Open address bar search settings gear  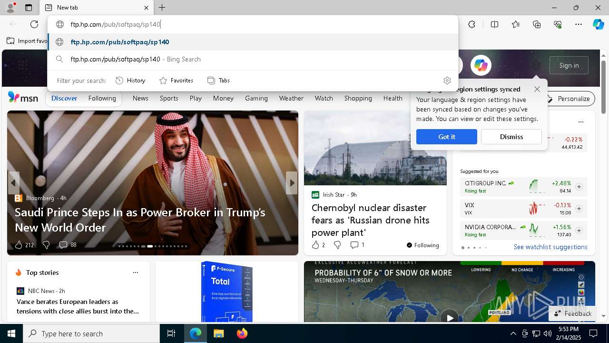pyautogui.click(x=447, y=81)
